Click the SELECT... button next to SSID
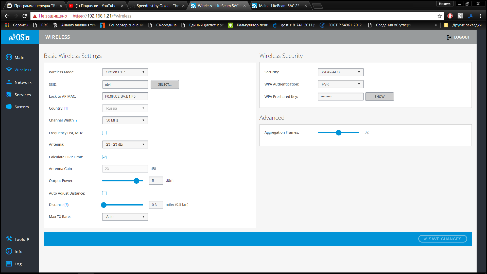This screenshot has width=487, height=274. pos(165,84)
